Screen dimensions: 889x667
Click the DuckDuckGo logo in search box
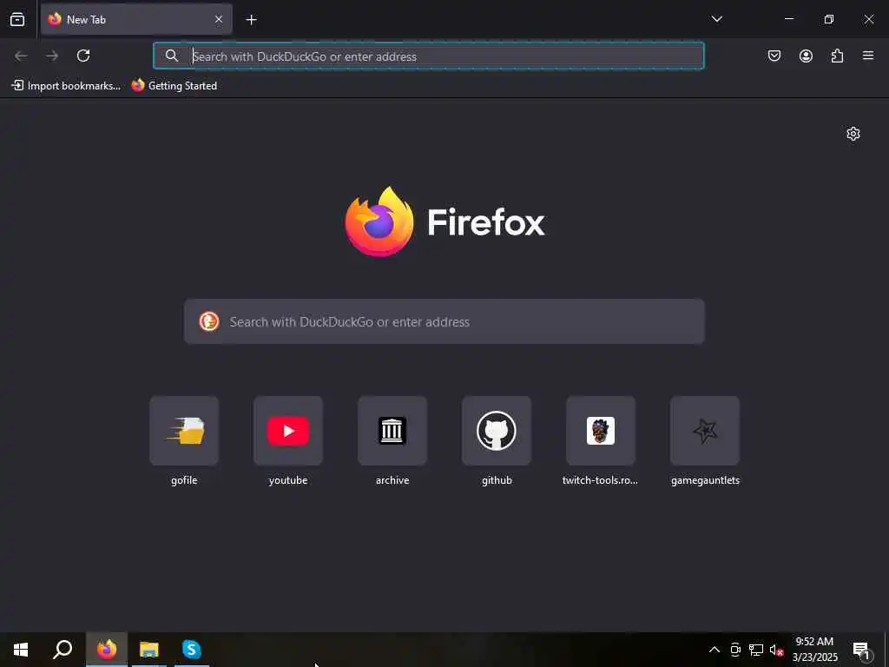point(209,321)
